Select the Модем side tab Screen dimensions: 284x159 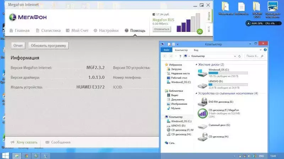209,16
